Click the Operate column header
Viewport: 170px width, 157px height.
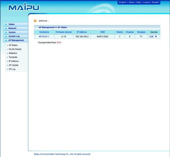pyautogui.click(x=154, y=32)
